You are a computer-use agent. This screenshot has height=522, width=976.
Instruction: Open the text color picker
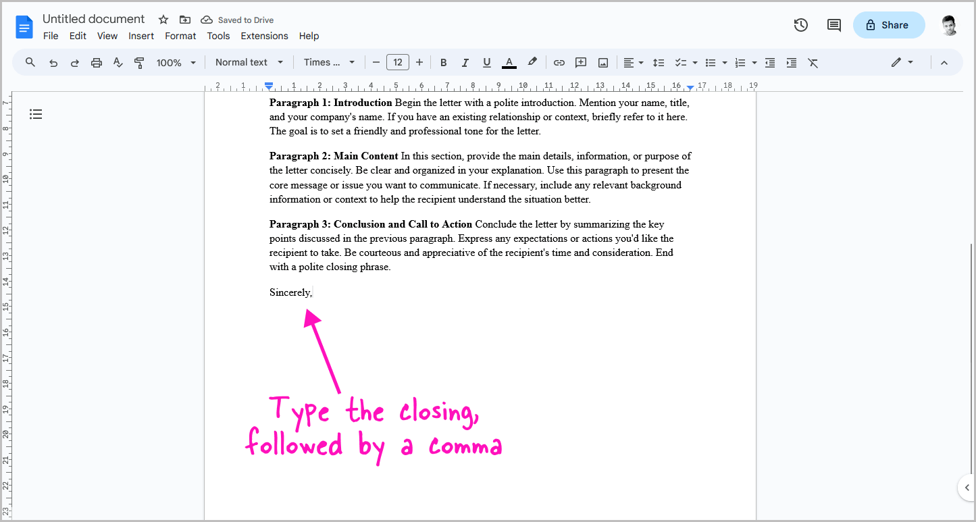point(509,61)
